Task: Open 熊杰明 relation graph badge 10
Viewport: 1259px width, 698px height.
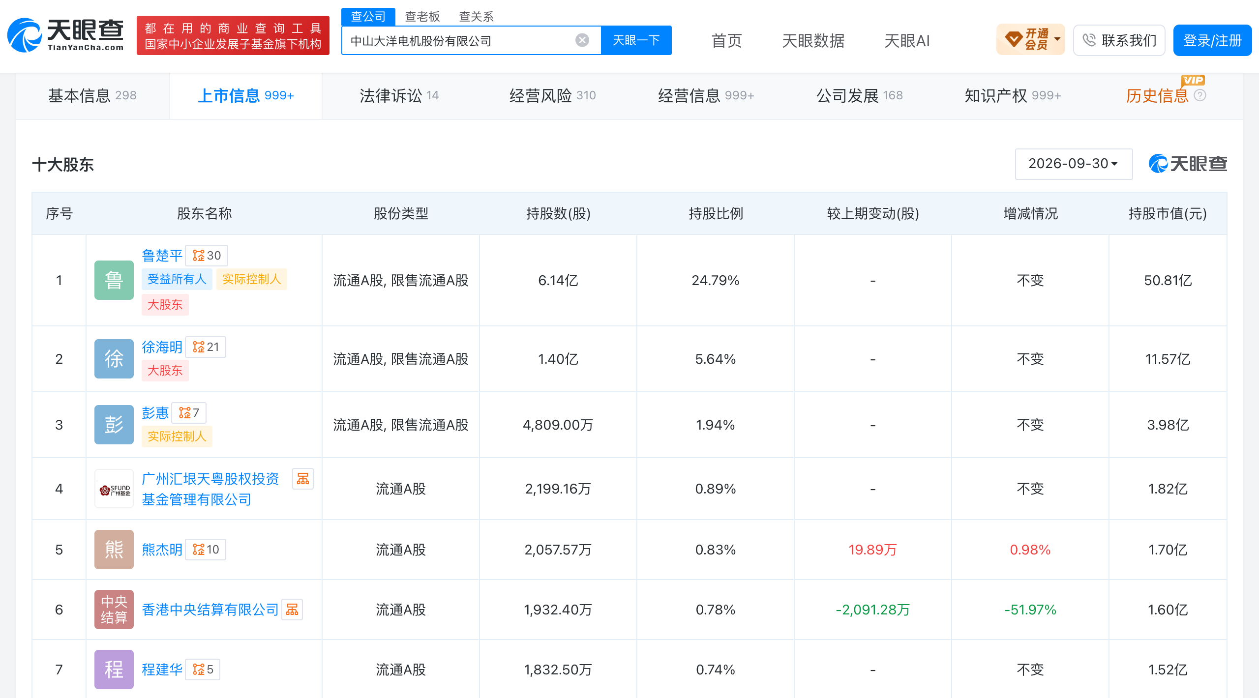Action: 206,550
